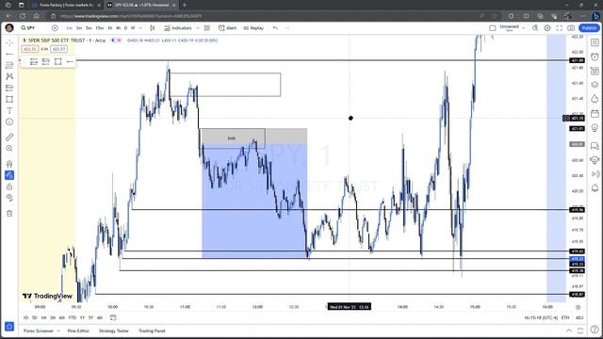Switch to the 15m timeframe

(x=100, y=28)
